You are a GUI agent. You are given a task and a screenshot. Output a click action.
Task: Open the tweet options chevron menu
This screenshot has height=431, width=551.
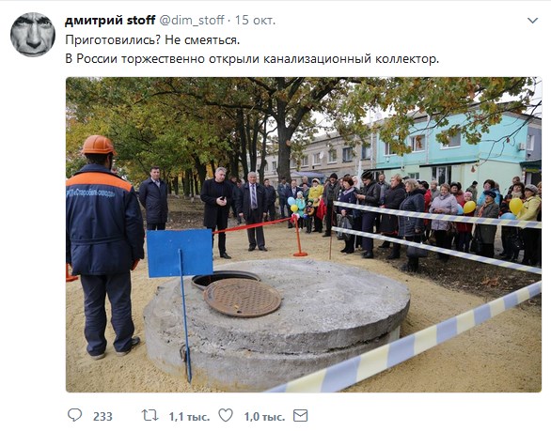point(533,21)
